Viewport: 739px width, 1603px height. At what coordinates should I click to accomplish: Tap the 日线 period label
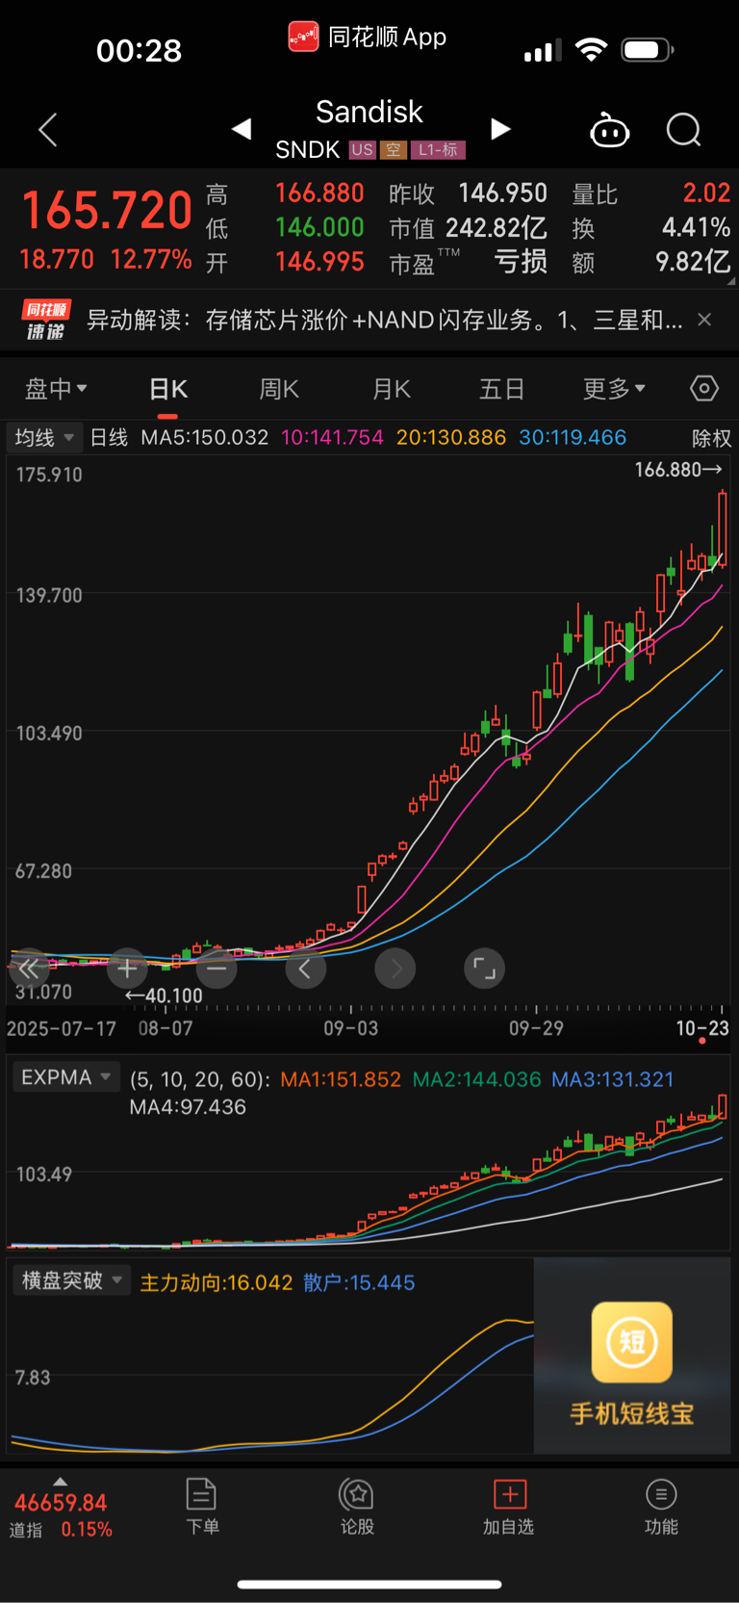tap(109, 438)
